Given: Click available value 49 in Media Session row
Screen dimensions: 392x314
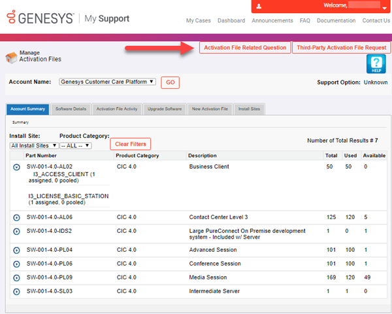Looking at the screenshot, I should [367, 277].
